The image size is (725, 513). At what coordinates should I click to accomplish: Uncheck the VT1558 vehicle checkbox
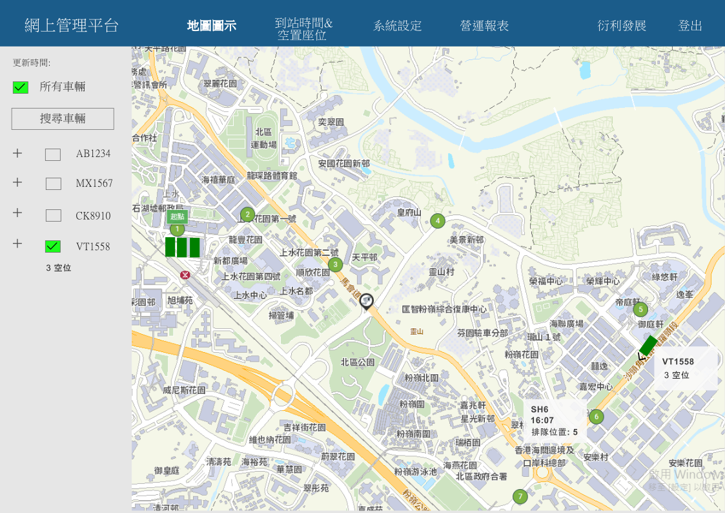53,246
